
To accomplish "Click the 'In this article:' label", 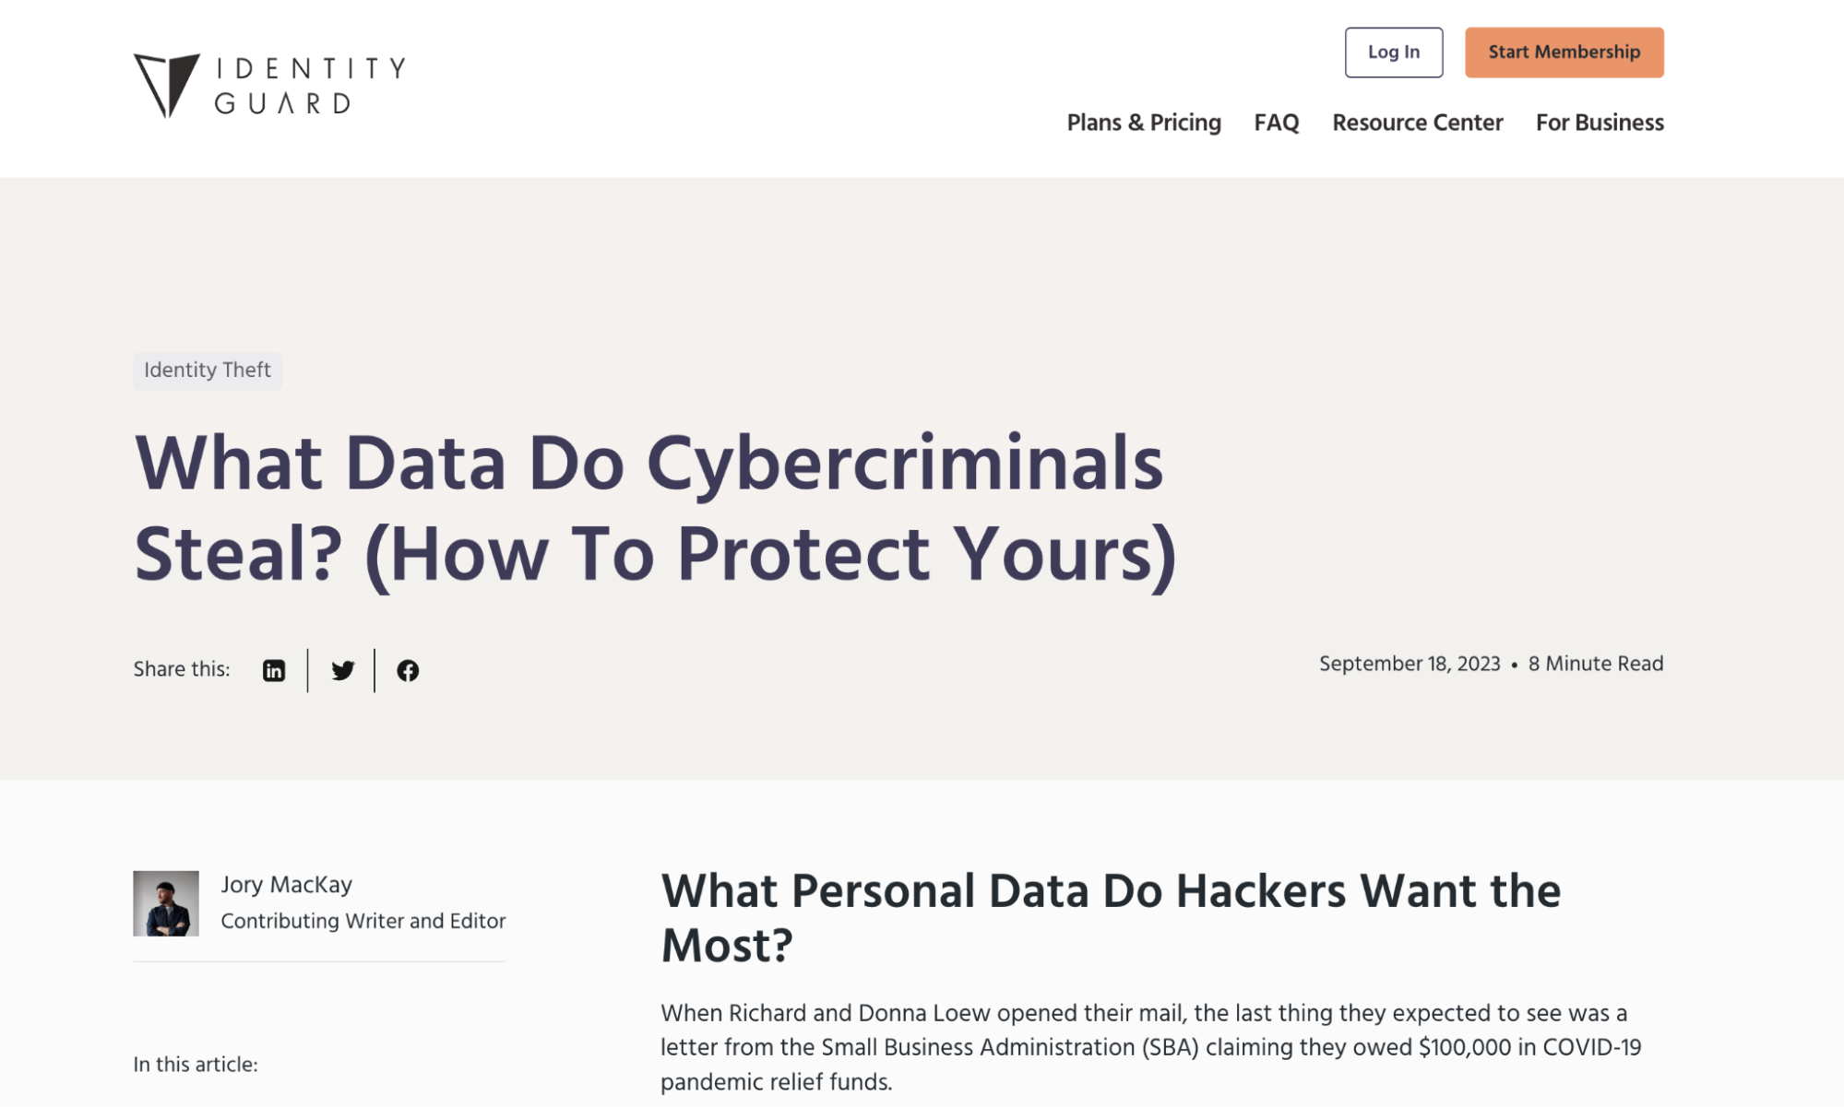I will (x=196, y=1065).
